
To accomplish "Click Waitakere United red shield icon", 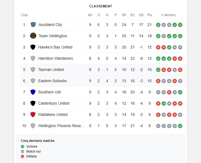I will click(33, 115).
